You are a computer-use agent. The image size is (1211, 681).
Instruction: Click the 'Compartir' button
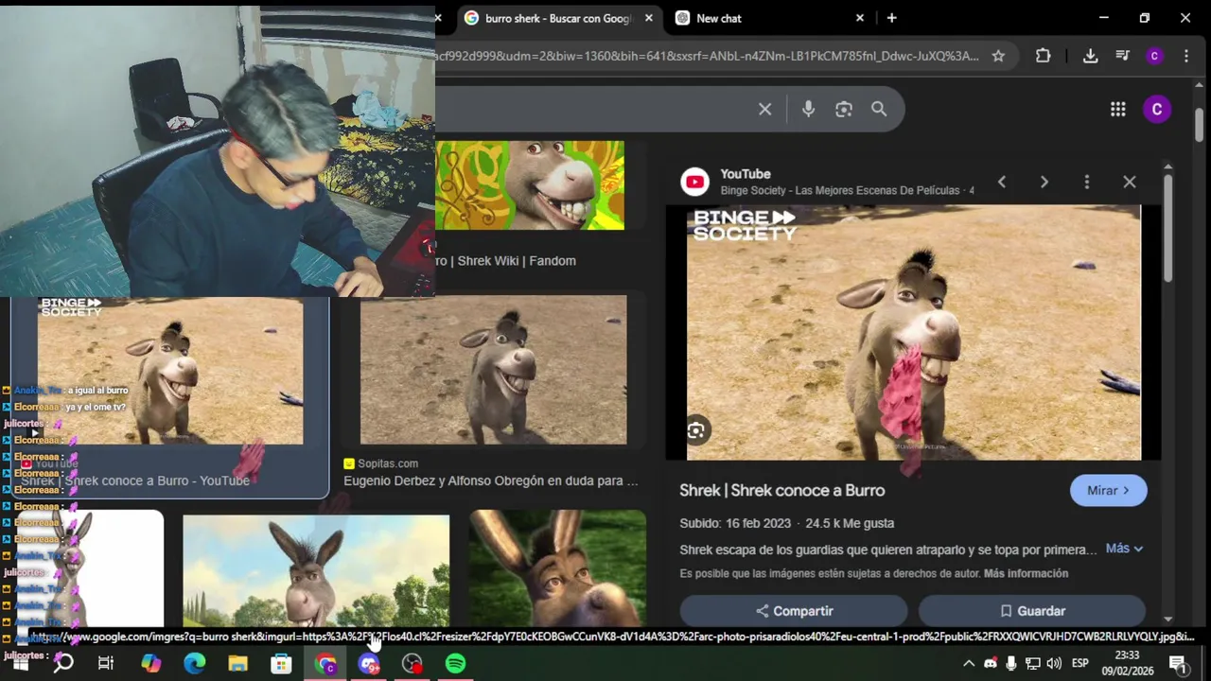click(794, 611)
